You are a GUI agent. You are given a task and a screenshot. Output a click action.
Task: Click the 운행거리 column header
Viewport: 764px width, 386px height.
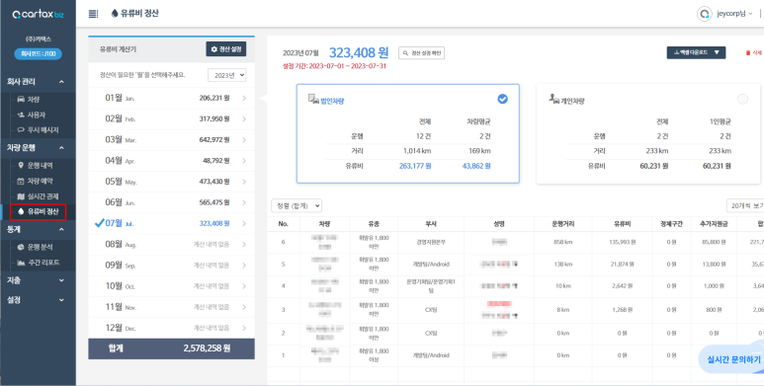563,224
